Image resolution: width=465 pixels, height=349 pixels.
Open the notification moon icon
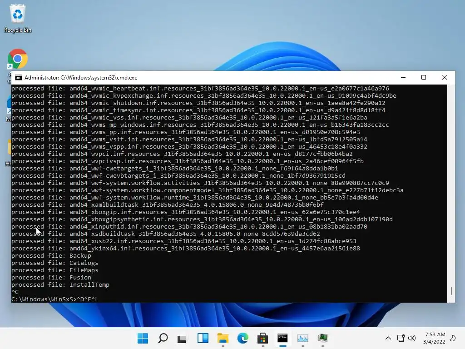click(453, 338)
